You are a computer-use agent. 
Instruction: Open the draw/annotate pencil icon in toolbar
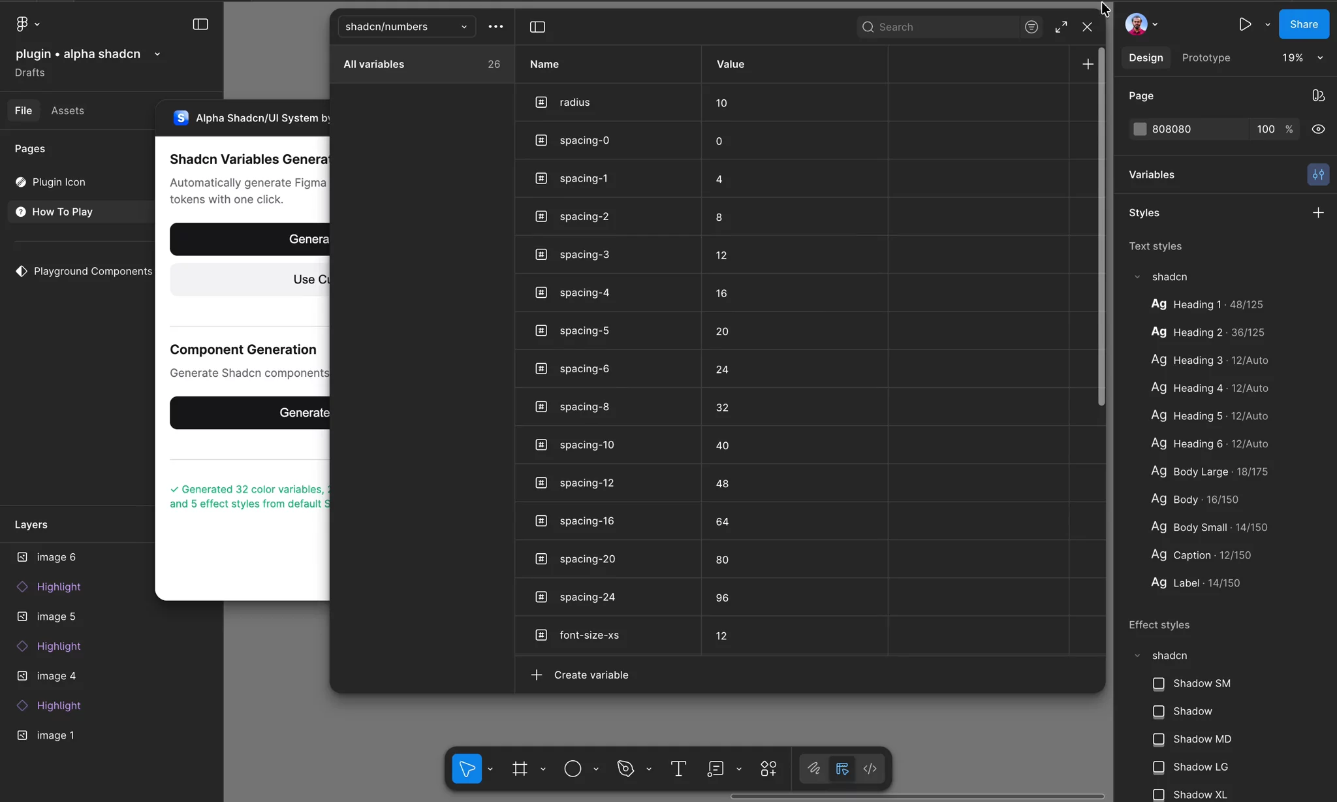pyautogui.click(x=813, y=769)
